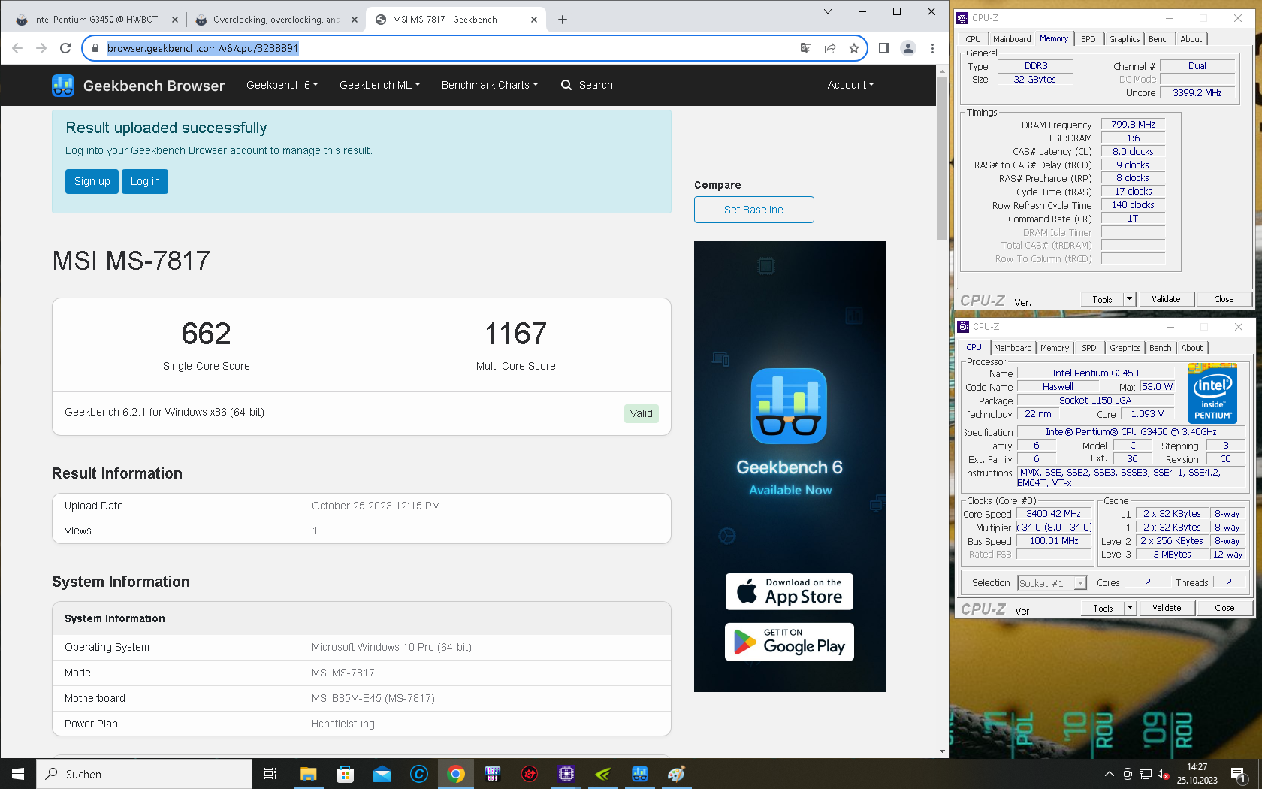This screenshot has height=789, width=1262.
Task: Select Bench tab in lower CPU-Z window
Action: [1160, 348]
